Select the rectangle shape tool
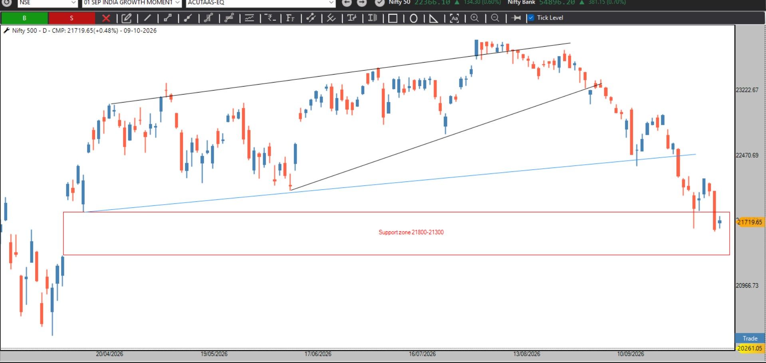The image size is (766, 363). point(393,18)
